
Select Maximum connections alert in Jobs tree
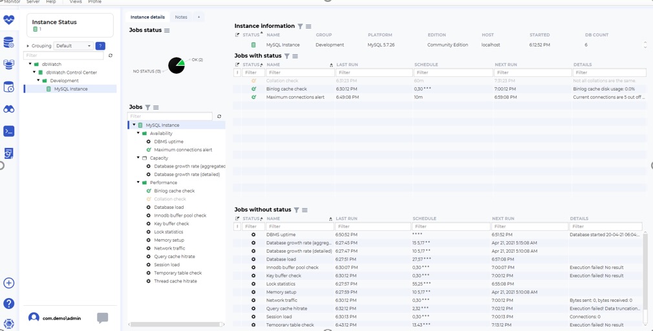[x=183, y=150]
